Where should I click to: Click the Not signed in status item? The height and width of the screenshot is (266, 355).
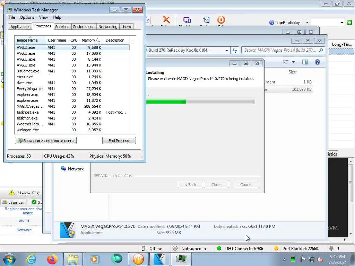pyautogui.click(x=189, y=249)
